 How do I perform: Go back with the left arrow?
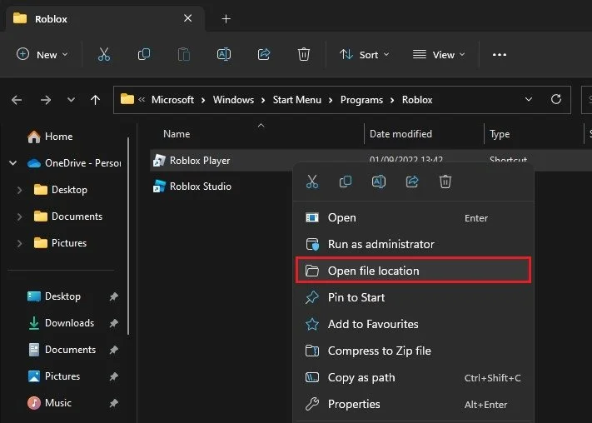[17, 100]
